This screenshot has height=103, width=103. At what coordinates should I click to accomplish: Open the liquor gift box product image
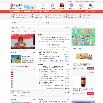point(83,56)
